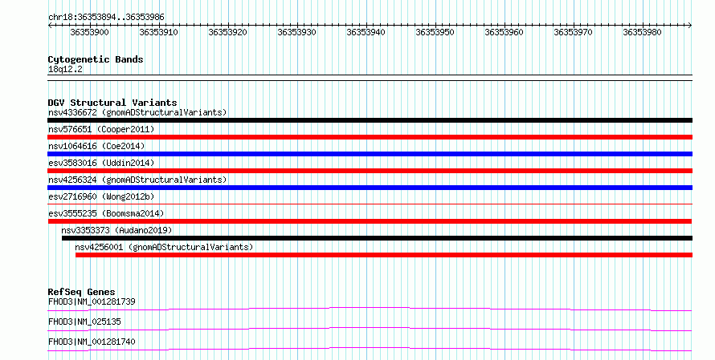The height and width of the screenshot is (360, 715).
Task: Click the blue bar under nsv4256324
Action: (370, 188)
